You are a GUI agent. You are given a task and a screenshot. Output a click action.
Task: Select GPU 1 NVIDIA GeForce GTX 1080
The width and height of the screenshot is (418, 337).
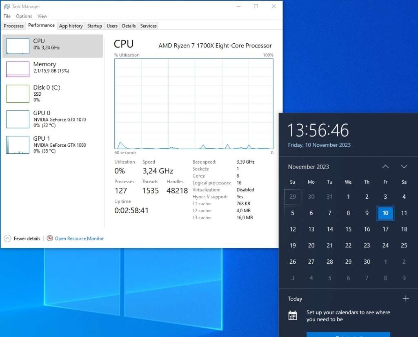click(x=52, y=144)
